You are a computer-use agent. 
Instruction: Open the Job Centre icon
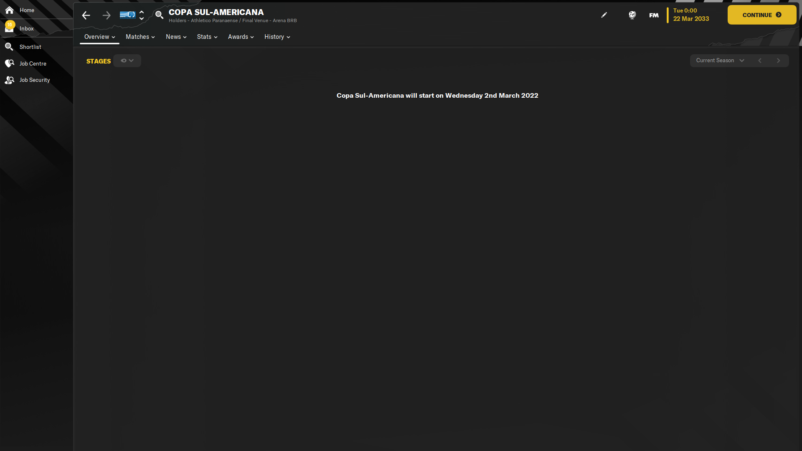(x=9, y=63)
